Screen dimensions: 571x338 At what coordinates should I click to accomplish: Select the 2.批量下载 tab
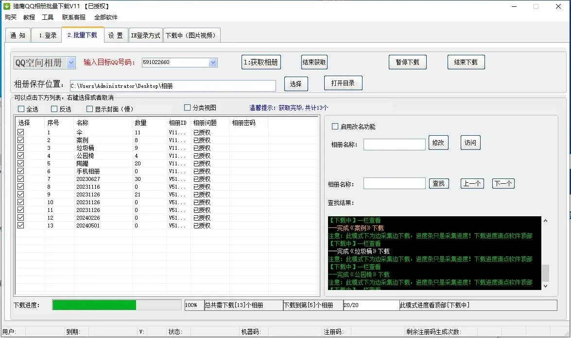83,35
